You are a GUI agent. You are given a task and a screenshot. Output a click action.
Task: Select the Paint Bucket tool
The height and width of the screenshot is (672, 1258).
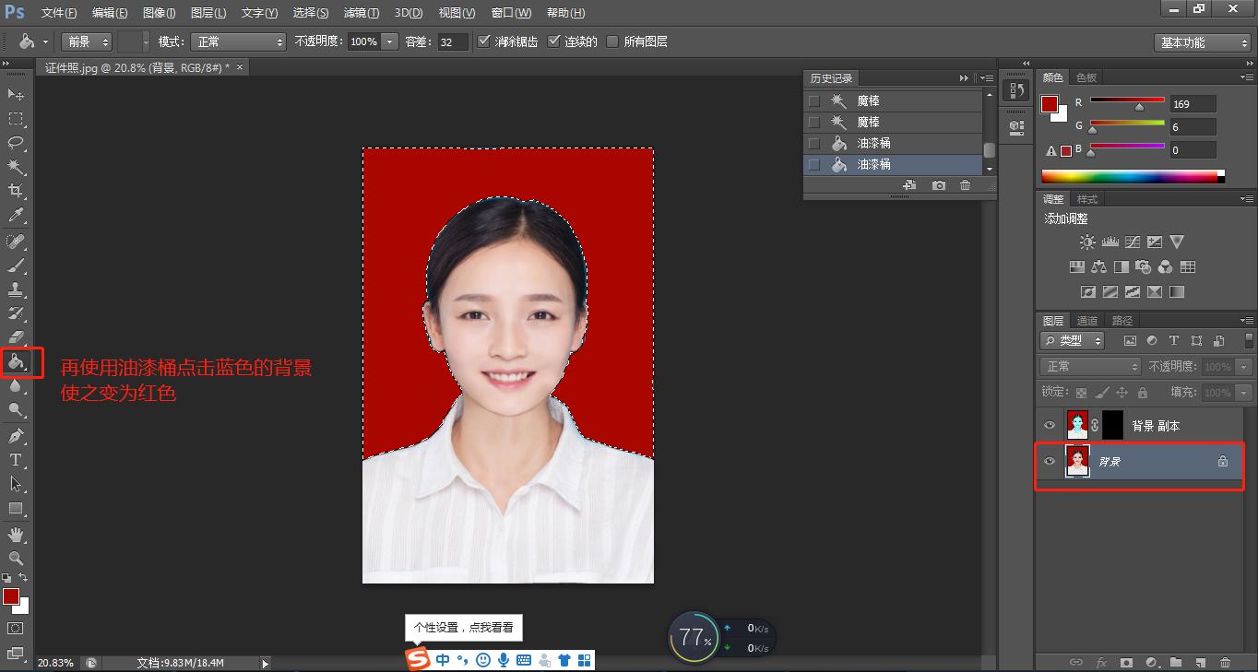16,362
